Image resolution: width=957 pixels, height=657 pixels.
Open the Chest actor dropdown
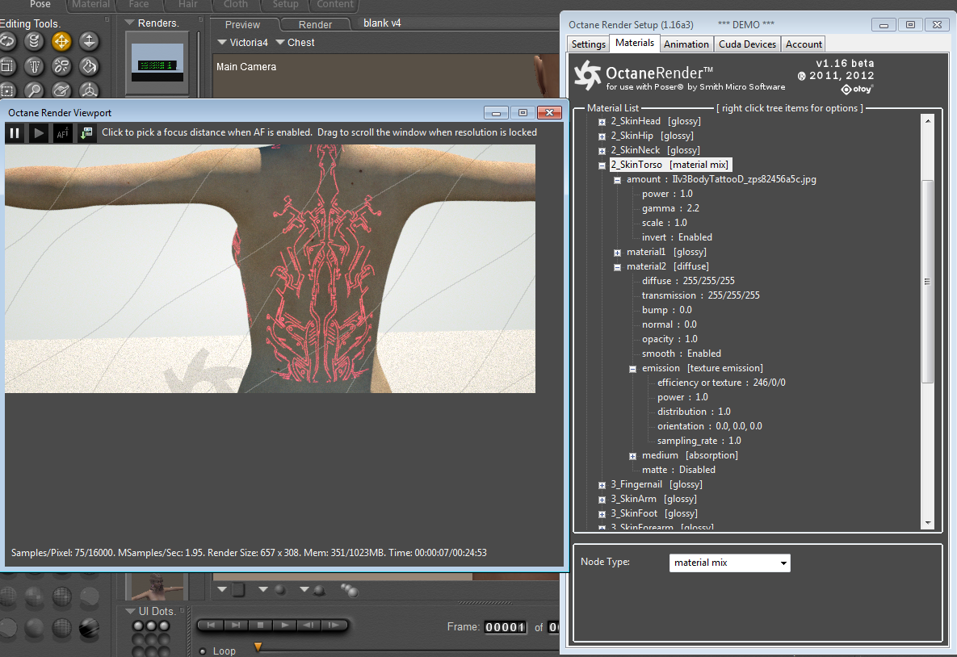click(296, 43)
